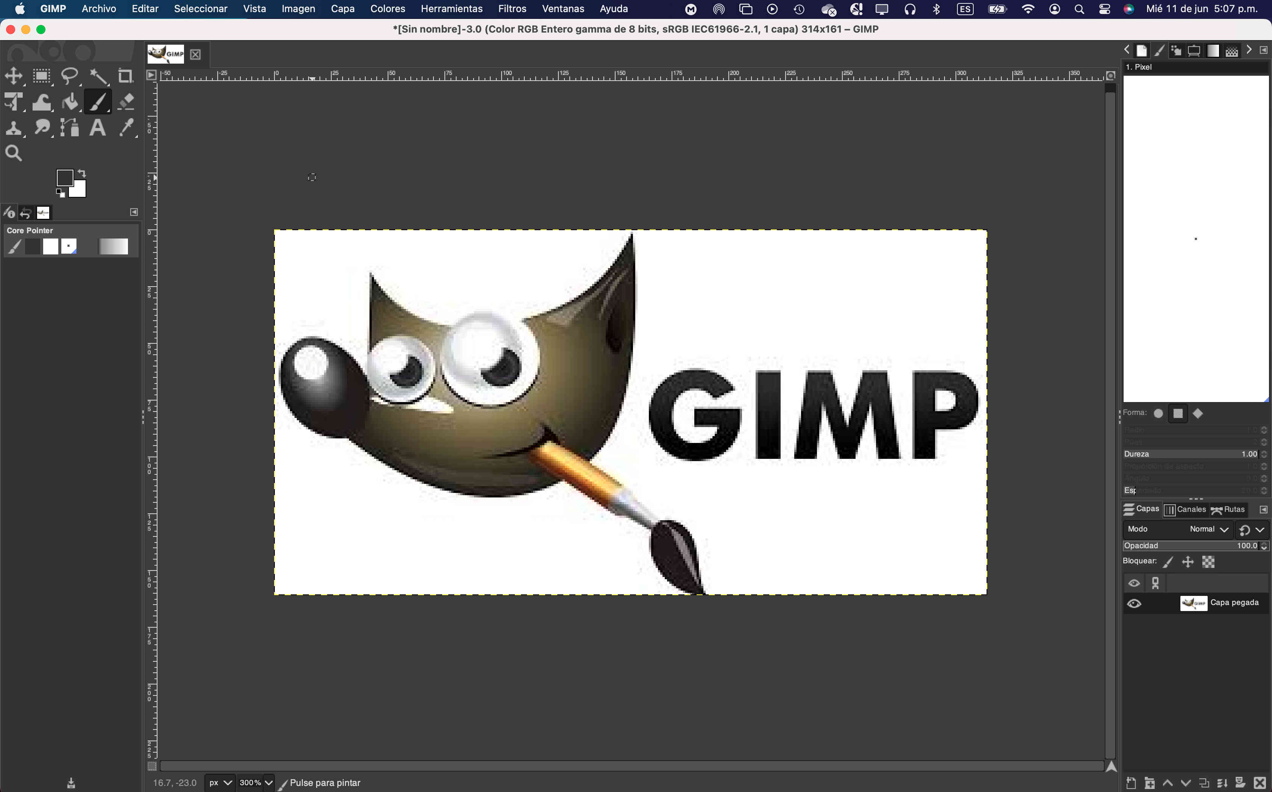
Task: Swap foreground and background colors
Action: [x=82, y=173]
